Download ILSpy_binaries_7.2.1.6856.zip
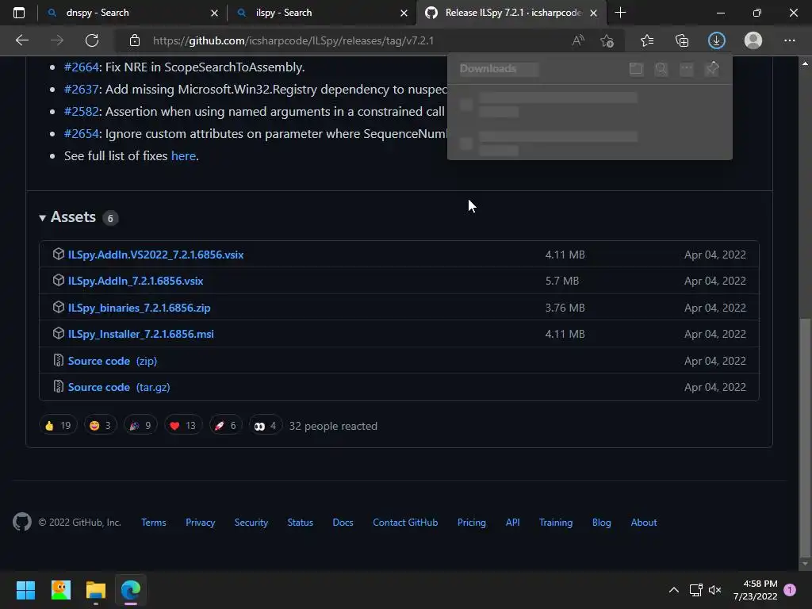 tap(140, 308)
